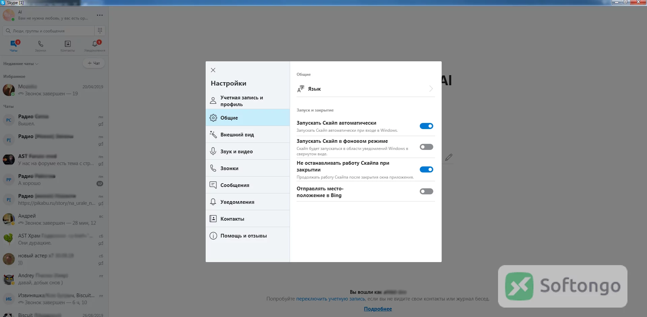Click the search field for people and groups
Image resolution: width=647 pixels, height=317 pixels.
point(49,31)
